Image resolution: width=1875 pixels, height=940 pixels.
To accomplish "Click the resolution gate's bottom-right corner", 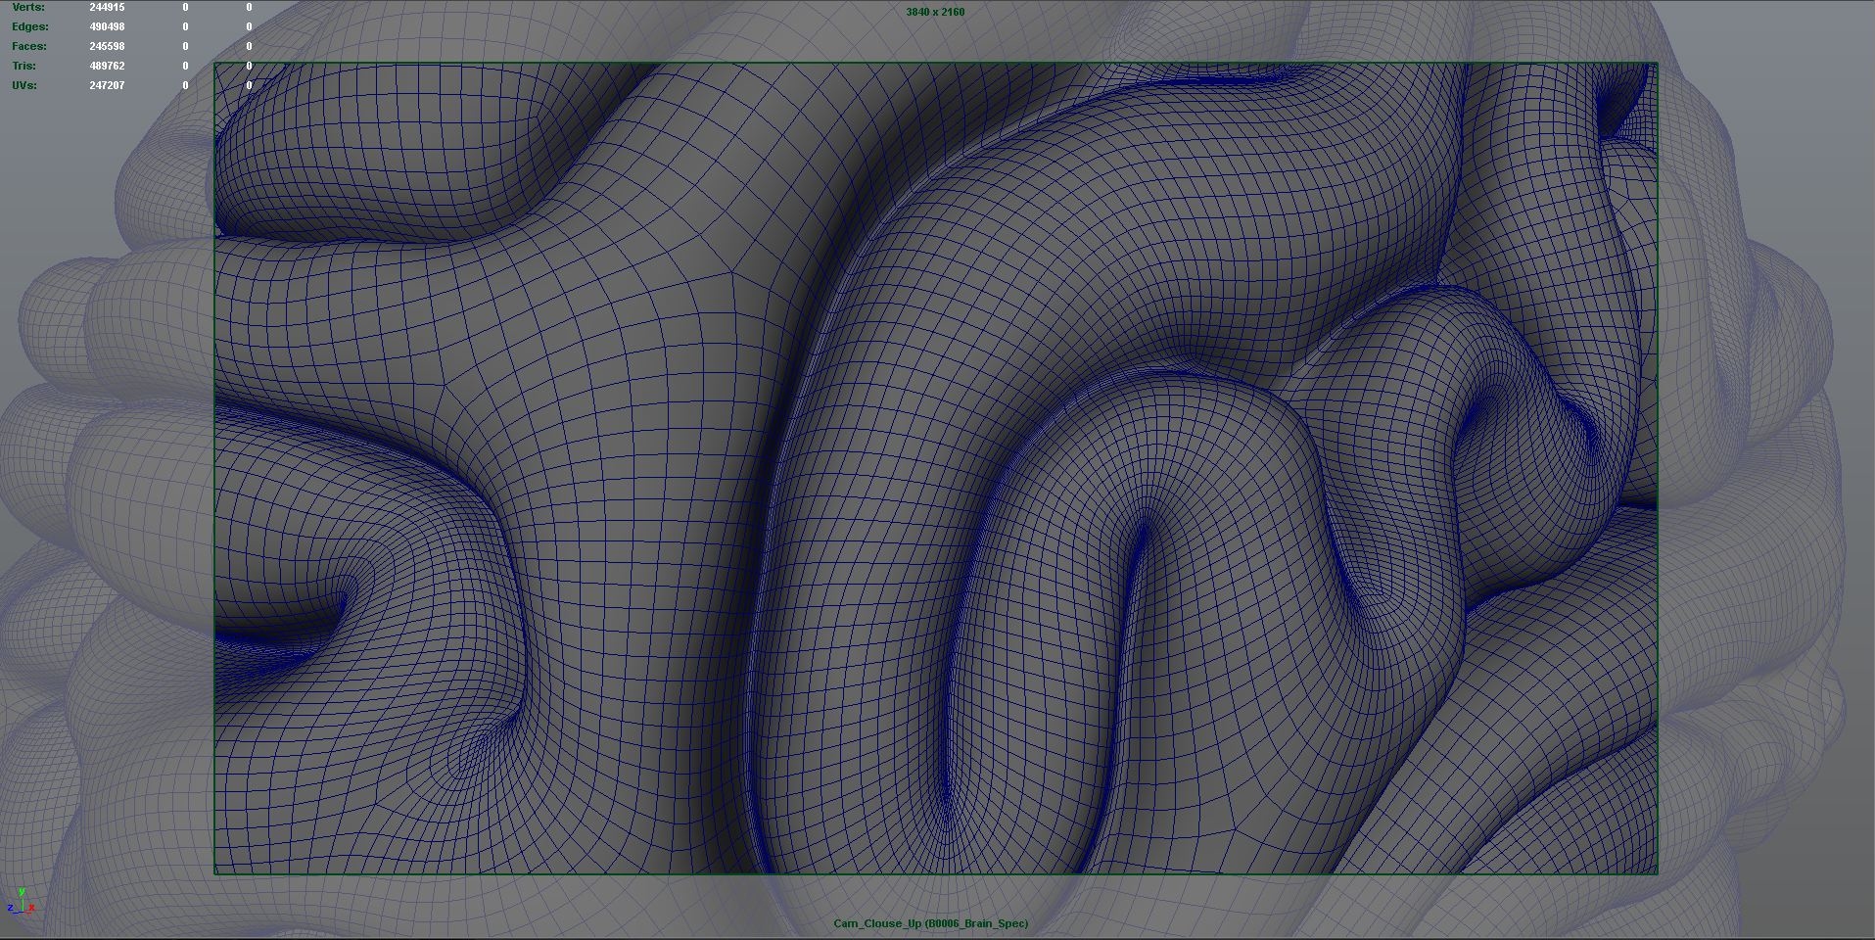I will tap(1657, 872).
